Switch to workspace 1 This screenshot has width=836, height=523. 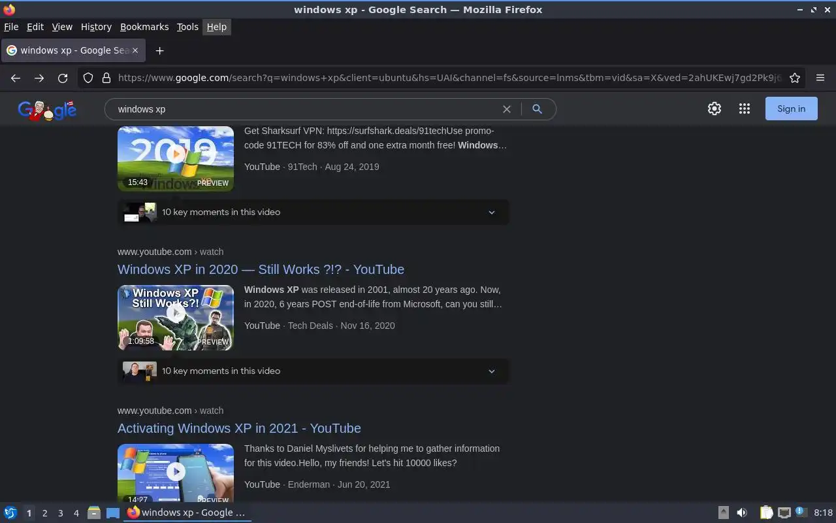click(29, 513)
